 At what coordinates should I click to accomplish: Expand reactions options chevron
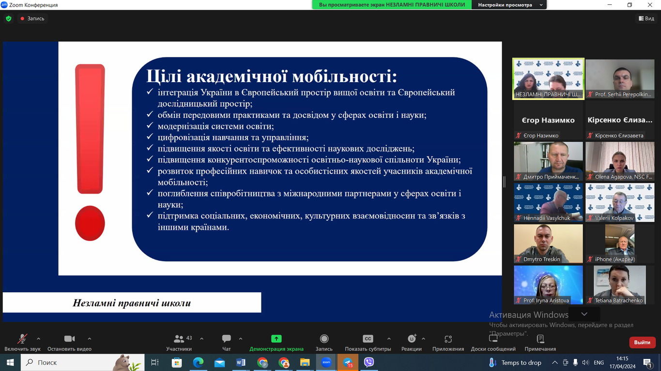424,339
